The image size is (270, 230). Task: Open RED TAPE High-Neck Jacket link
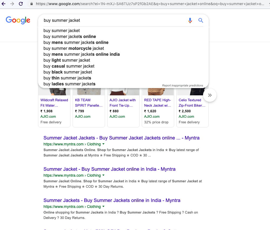(x=158, y=103)
